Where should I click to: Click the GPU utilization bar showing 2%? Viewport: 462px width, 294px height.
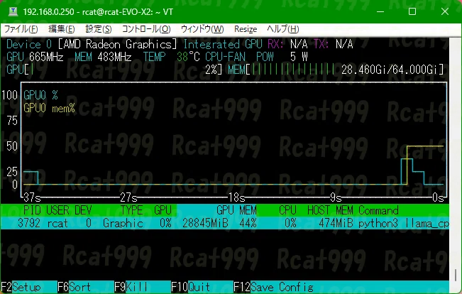point(114,70)
